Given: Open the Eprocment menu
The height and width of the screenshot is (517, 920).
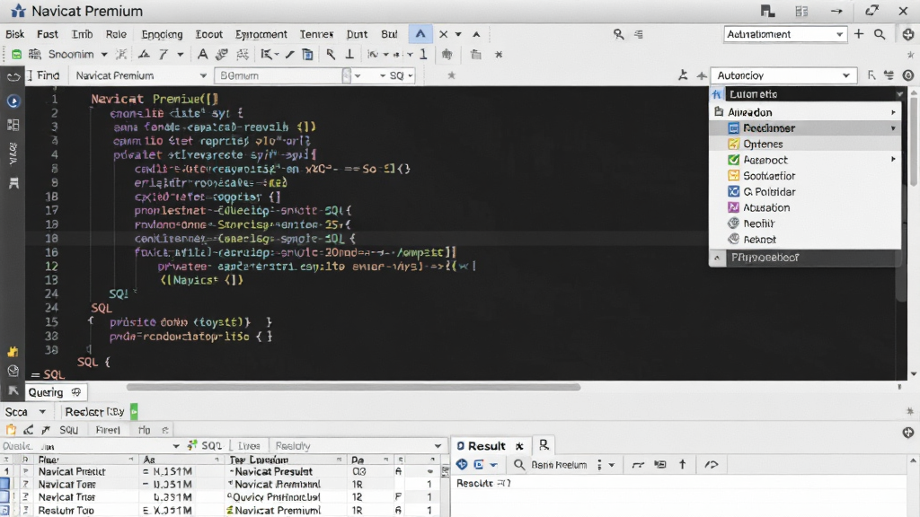Looking at the screenshot, I should pyautogui.click(x=261, y=34).
